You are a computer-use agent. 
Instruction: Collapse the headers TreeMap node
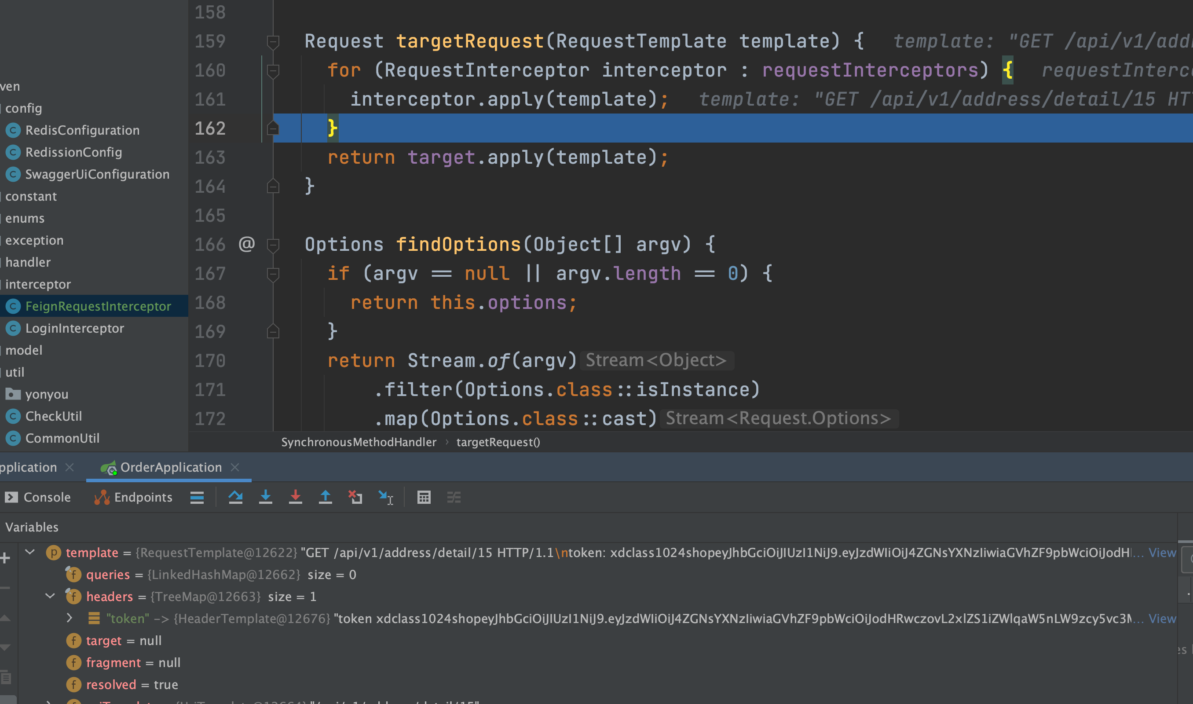point(50,595)
